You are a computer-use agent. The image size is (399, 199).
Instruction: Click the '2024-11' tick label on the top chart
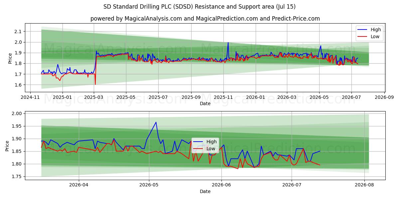(x=31, y=97)
